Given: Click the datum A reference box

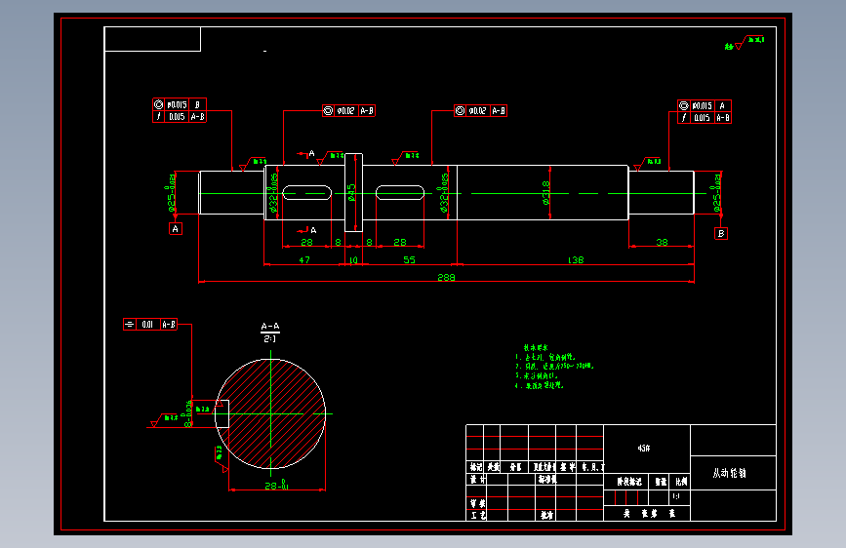Looking at the screenshot, I should 176,229.
